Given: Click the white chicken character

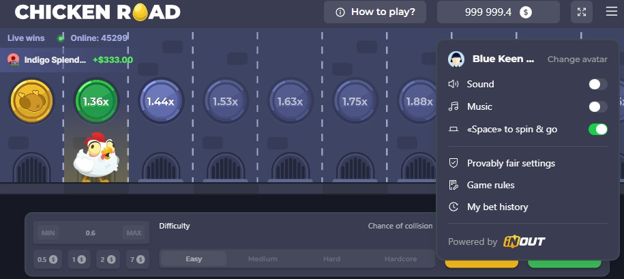Looking at the screenshot, I should pyautogui.click(x=96, y=157).
